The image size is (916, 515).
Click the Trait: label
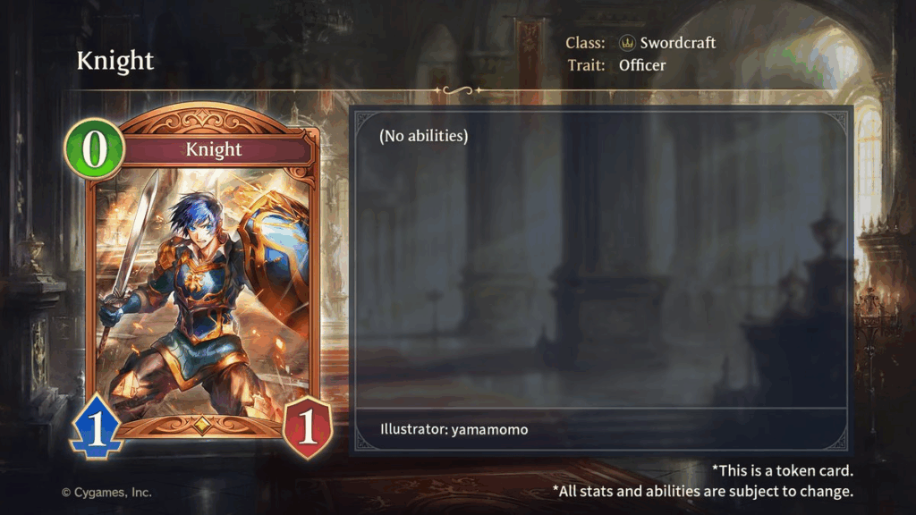[587, 65]
